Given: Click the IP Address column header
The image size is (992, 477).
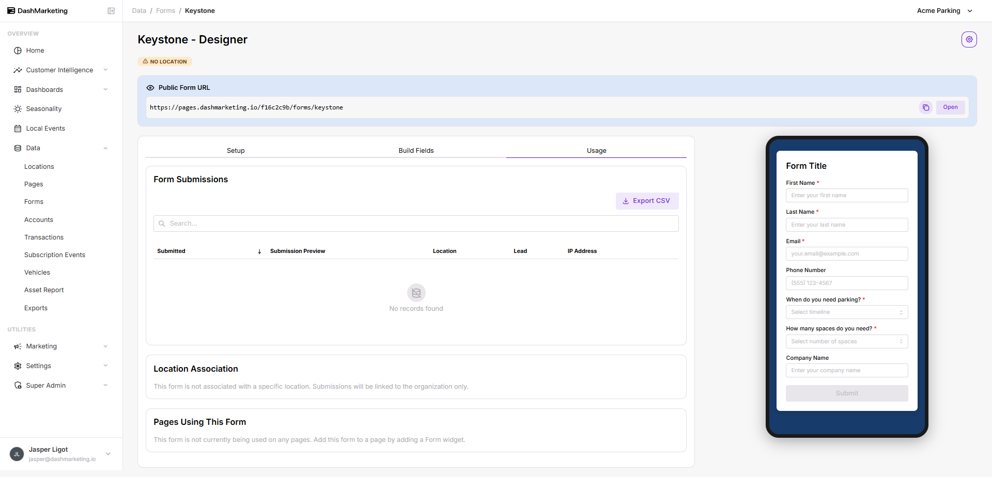Looking at the screenshot, I should point(582,251).
